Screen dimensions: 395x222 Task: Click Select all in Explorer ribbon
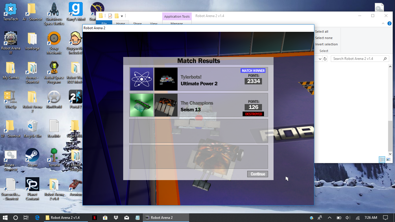(322, 32)
